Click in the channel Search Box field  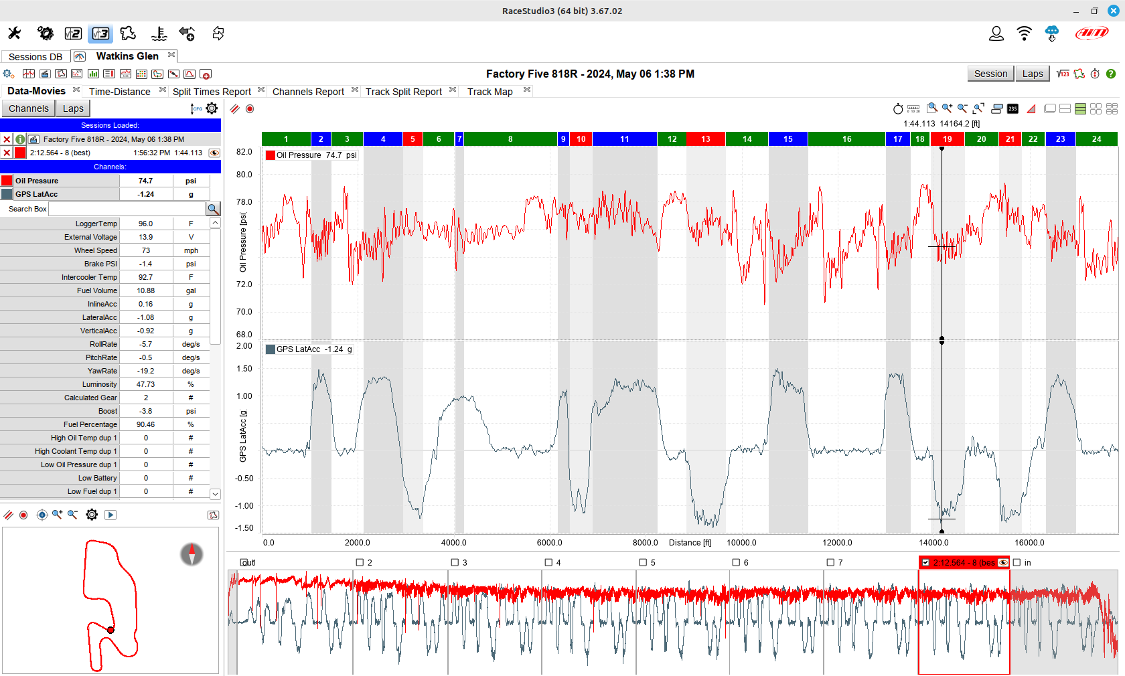coord(127,209)
